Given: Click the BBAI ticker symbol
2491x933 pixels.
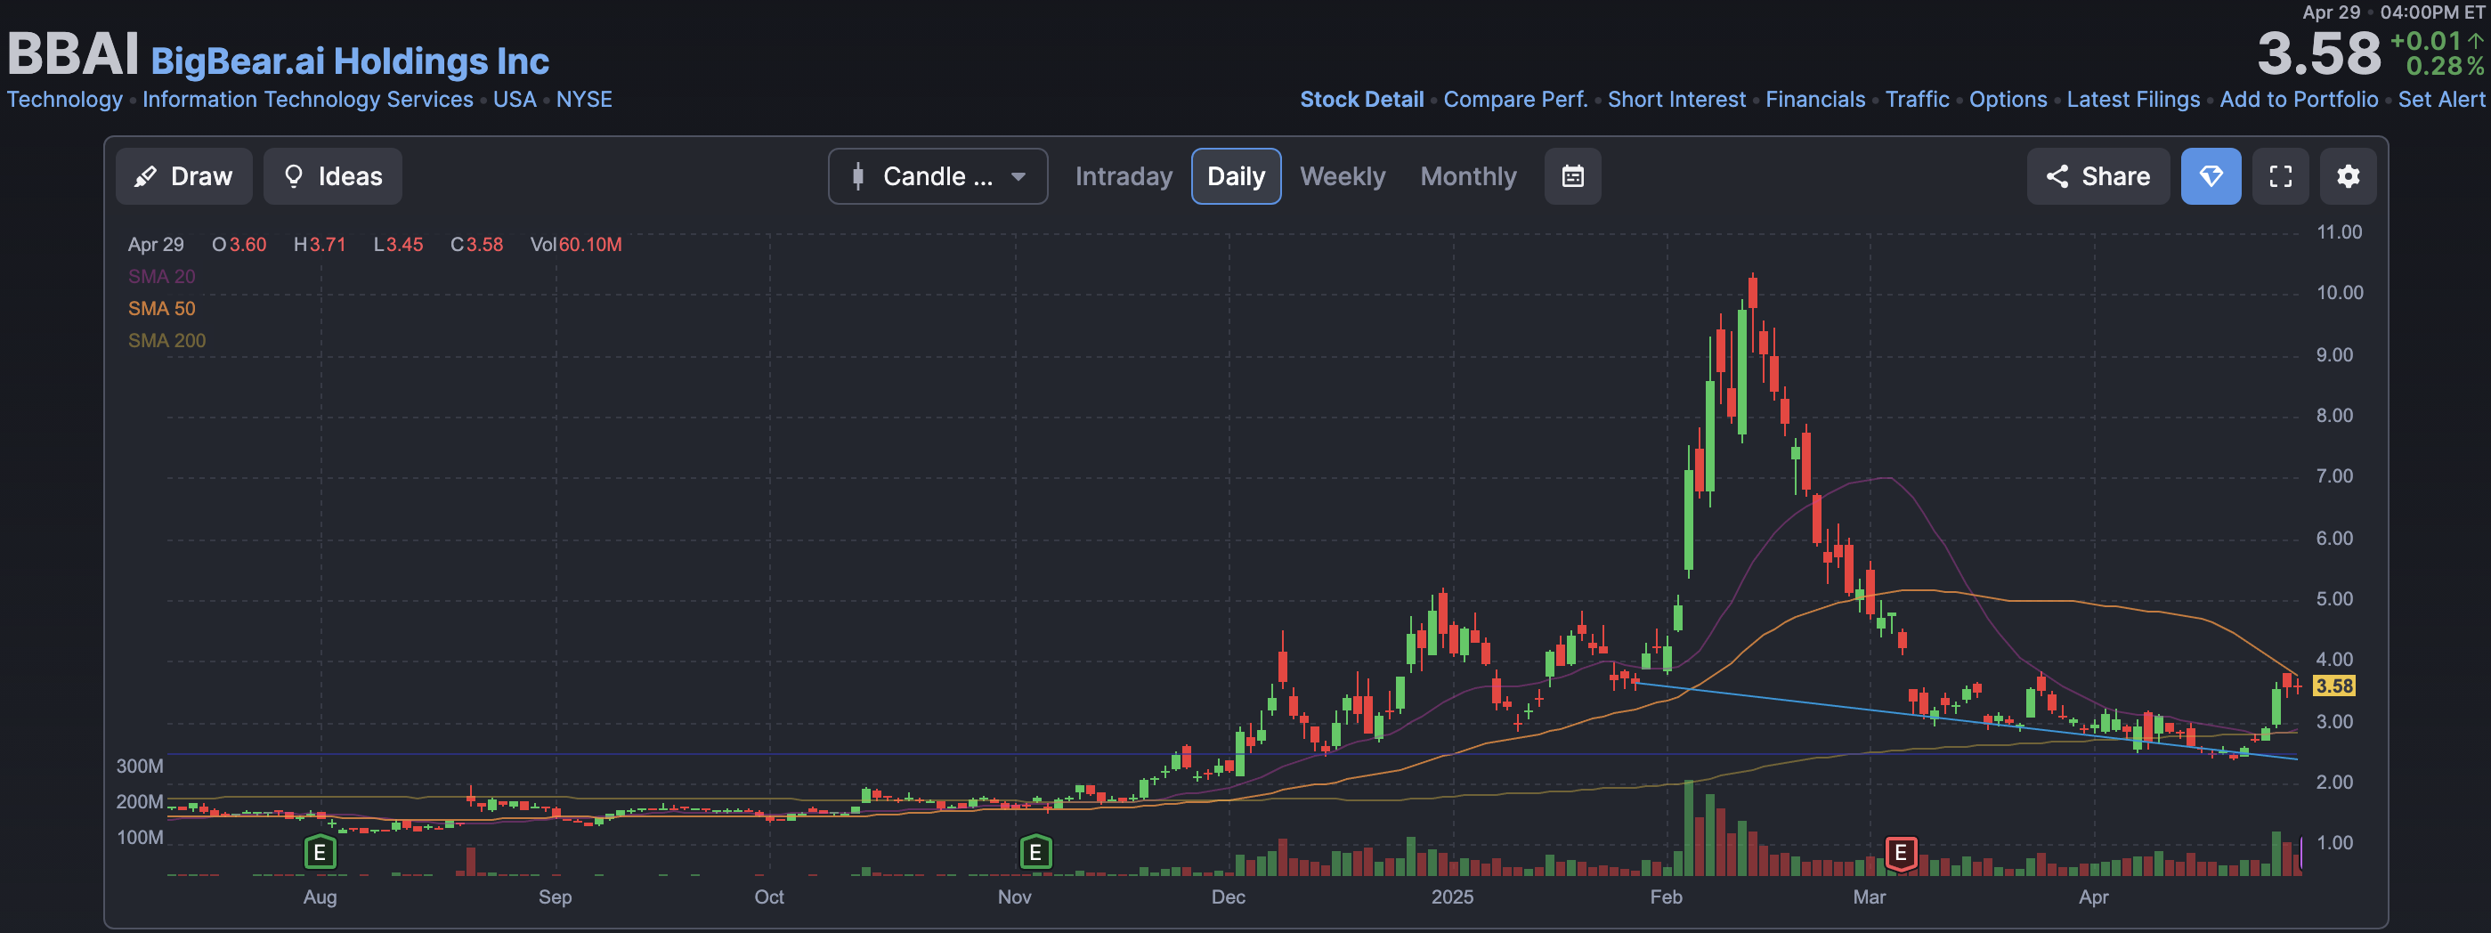Looking at the screenshot, I should (x=74, y=53).
